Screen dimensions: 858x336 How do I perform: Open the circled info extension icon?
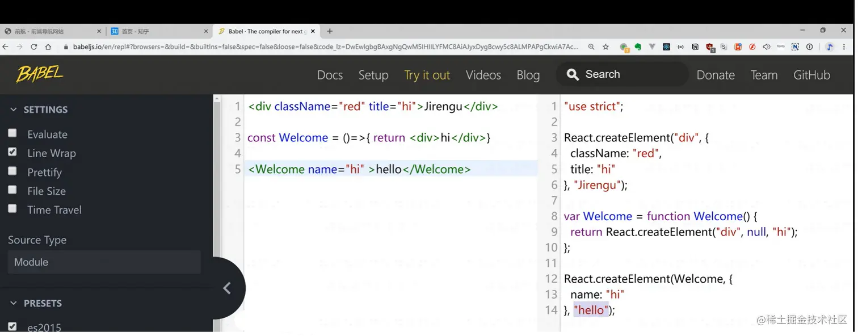pyautogui.click(x=810, y=47)
